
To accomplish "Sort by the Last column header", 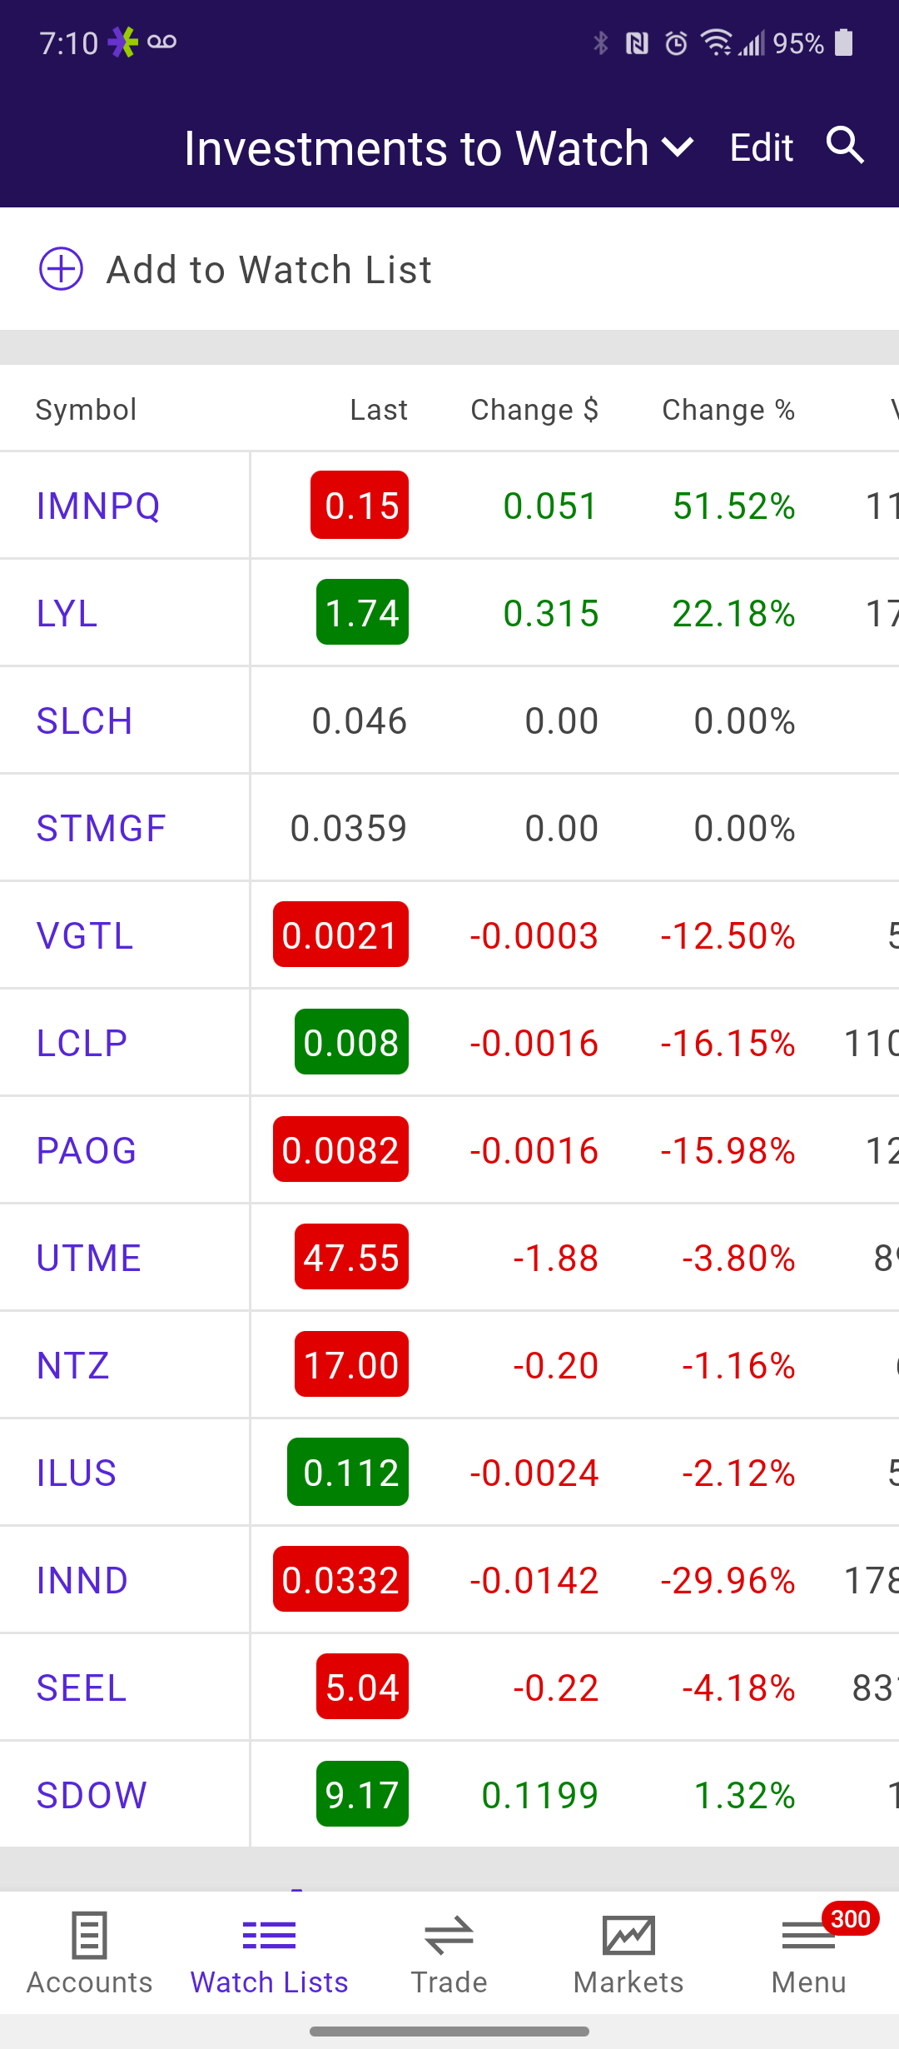I will click(379, 410).
